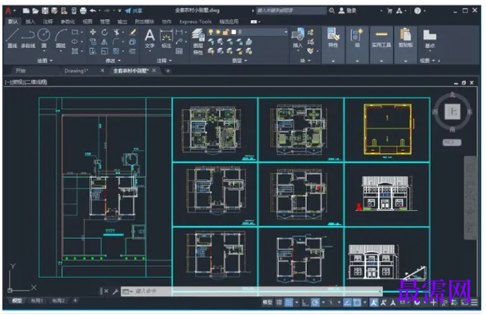Click the Base point (基点) view tool
The height and width of the screenshot is (316, 486).
429,38
